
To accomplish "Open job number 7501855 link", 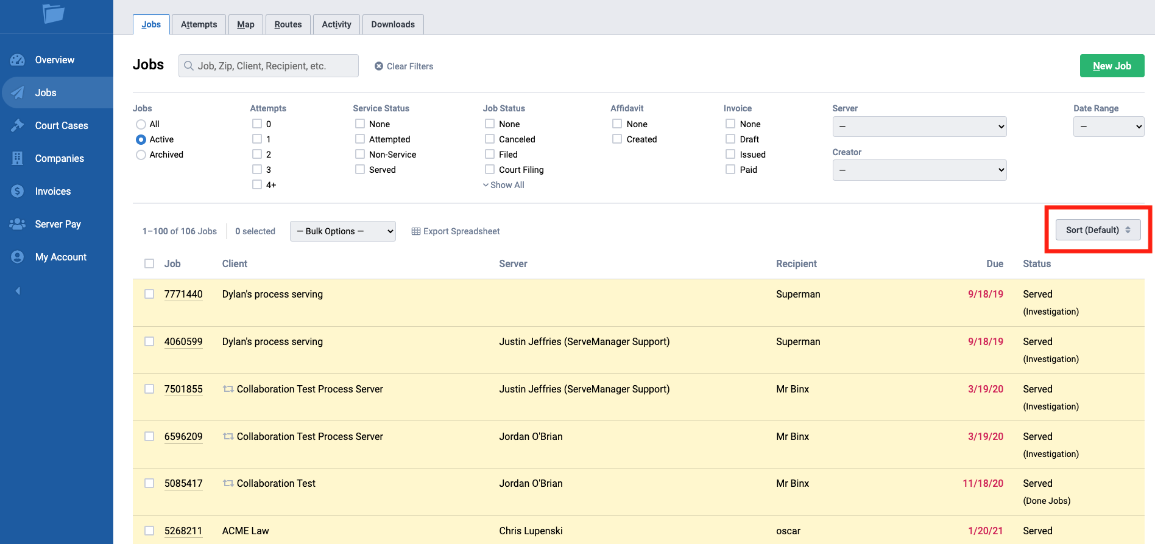I will coord(183,389).
